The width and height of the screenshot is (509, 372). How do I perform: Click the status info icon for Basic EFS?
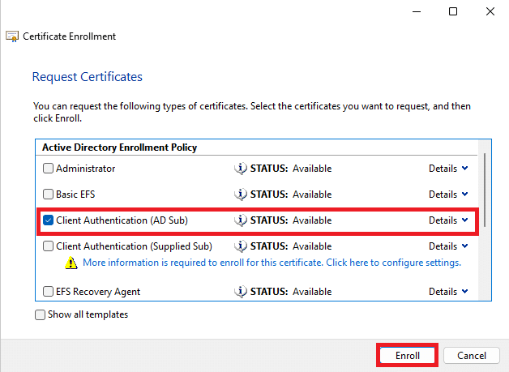click(x=240, y=195)
